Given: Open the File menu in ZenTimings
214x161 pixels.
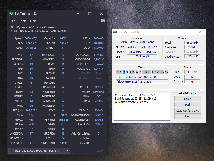Looking at the screenshot, I should tap(13, 21).
